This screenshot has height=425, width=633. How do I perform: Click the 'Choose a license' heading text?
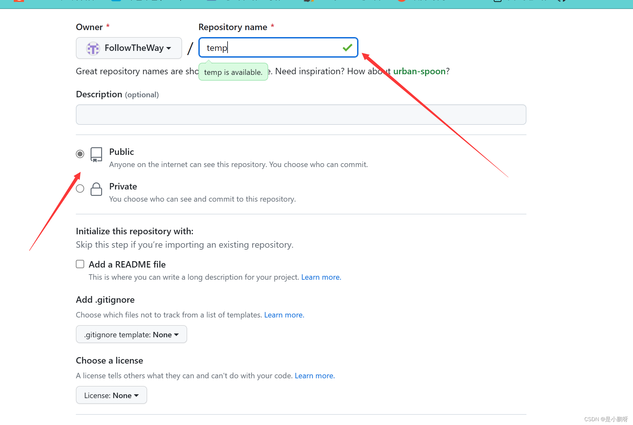109,360
